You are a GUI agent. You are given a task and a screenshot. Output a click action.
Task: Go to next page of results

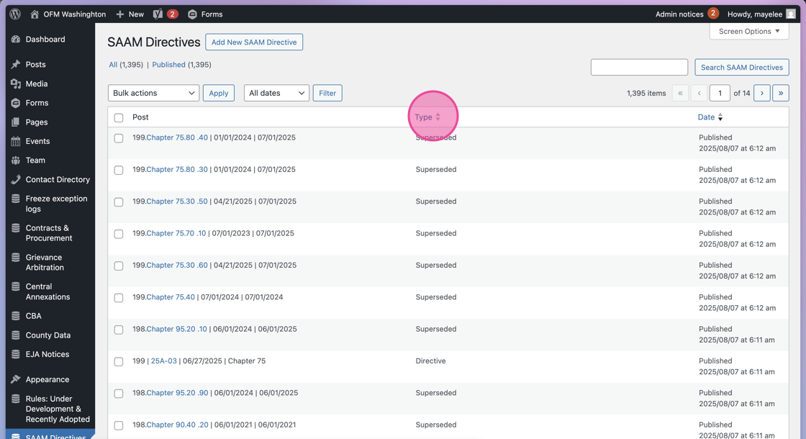point(762,93)
